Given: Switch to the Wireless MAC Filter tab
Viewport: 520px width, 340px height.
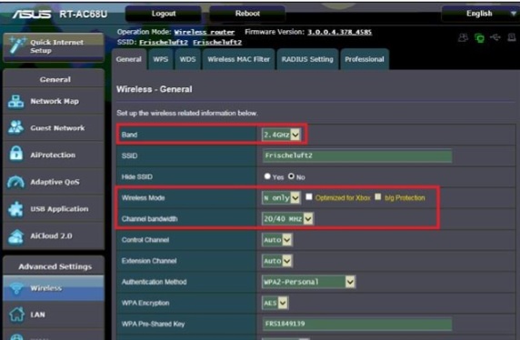Looking at the screenshot, I should [238, 59].
